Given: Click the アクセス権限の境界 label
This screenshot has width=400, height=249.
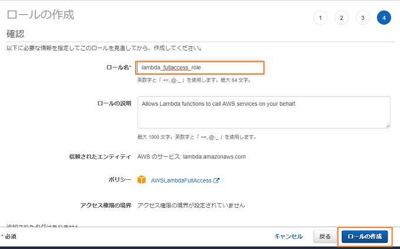Looking at the screenshot, I should tap(106, 205).
